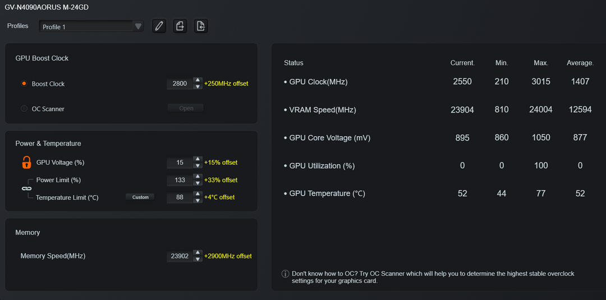Click the Power & Temperature section heading
Screen dimensions: 606x300
coord(48,143)
